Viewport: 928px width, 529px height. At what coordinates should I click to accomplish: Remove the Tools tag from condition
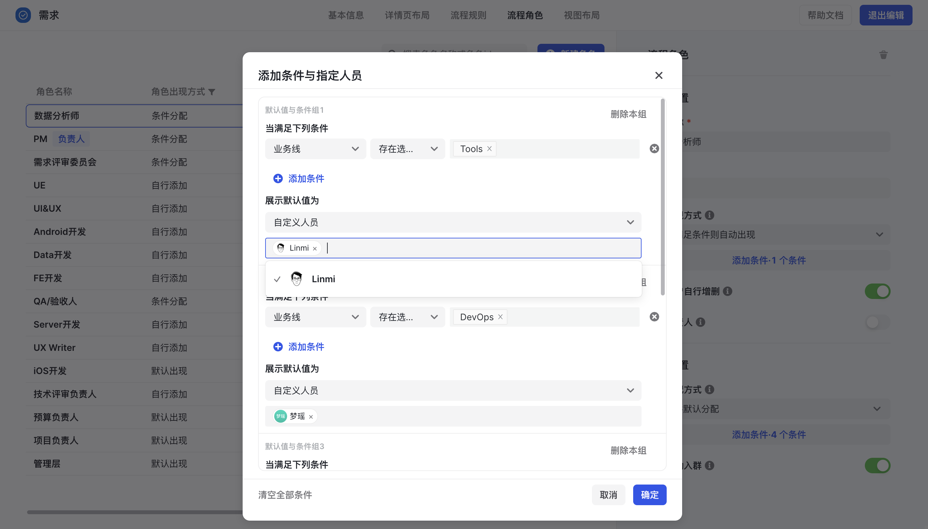(489, 149)
